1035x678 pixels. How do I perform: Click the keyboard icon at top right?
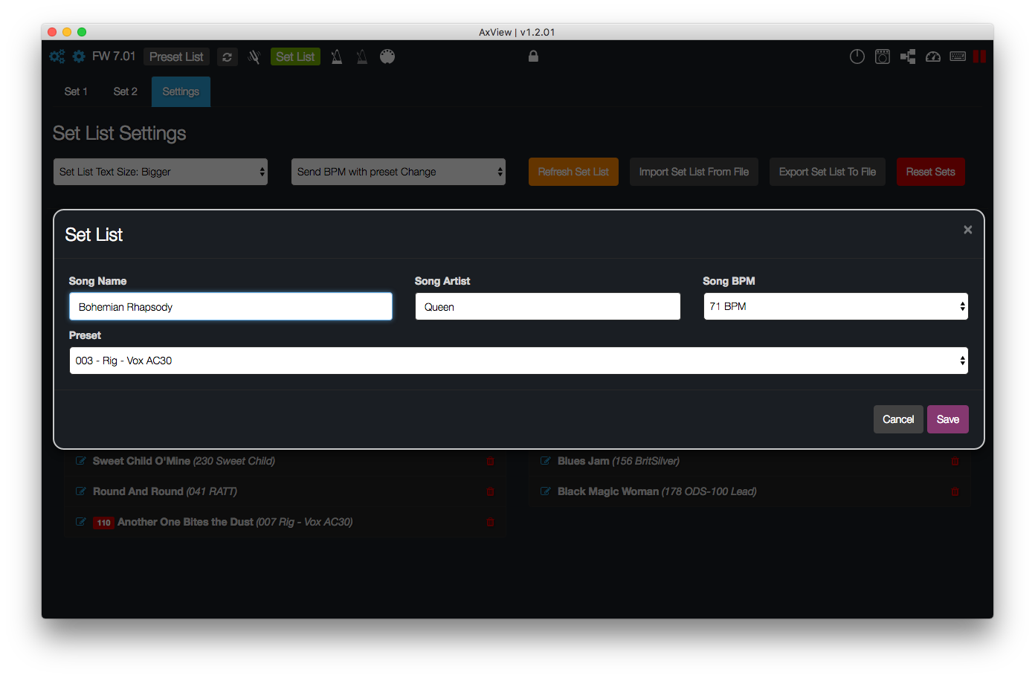coord(958,56)
